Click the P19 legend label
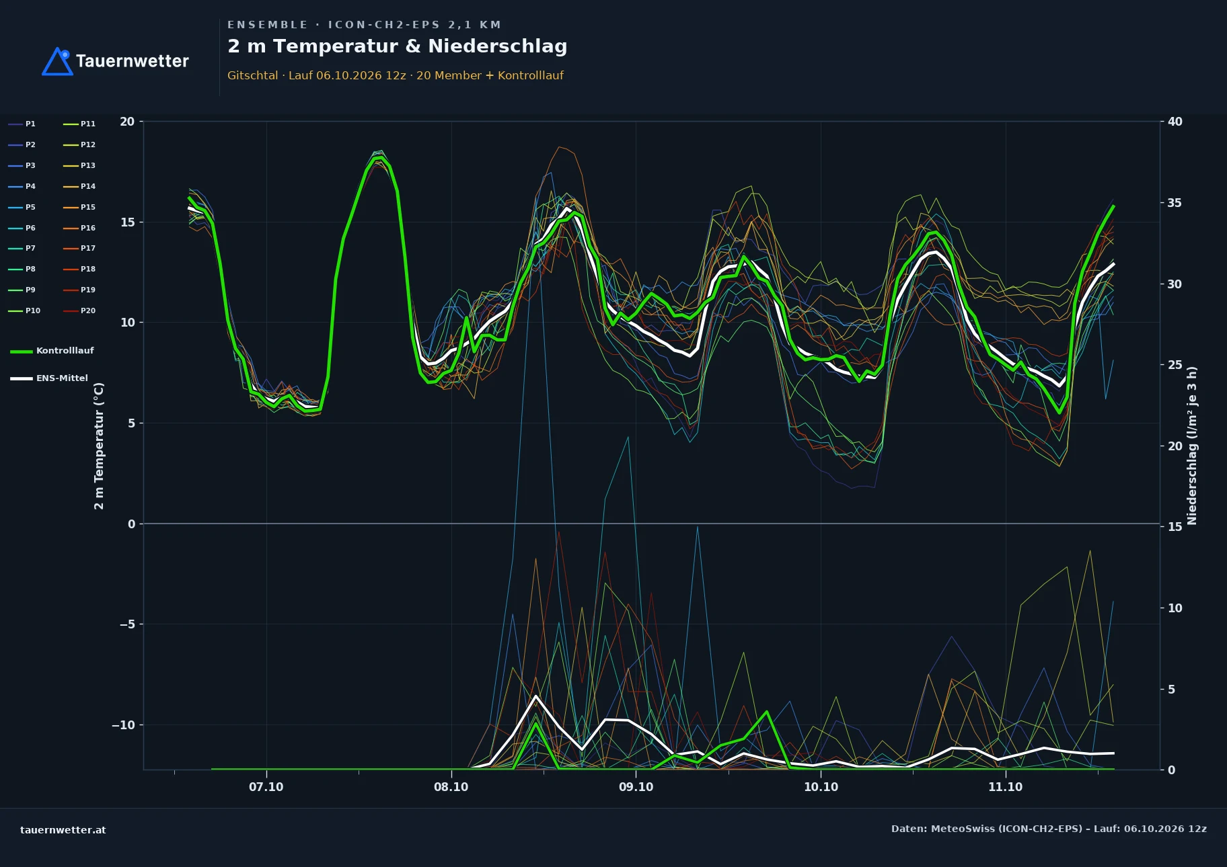 click(88, 290)
